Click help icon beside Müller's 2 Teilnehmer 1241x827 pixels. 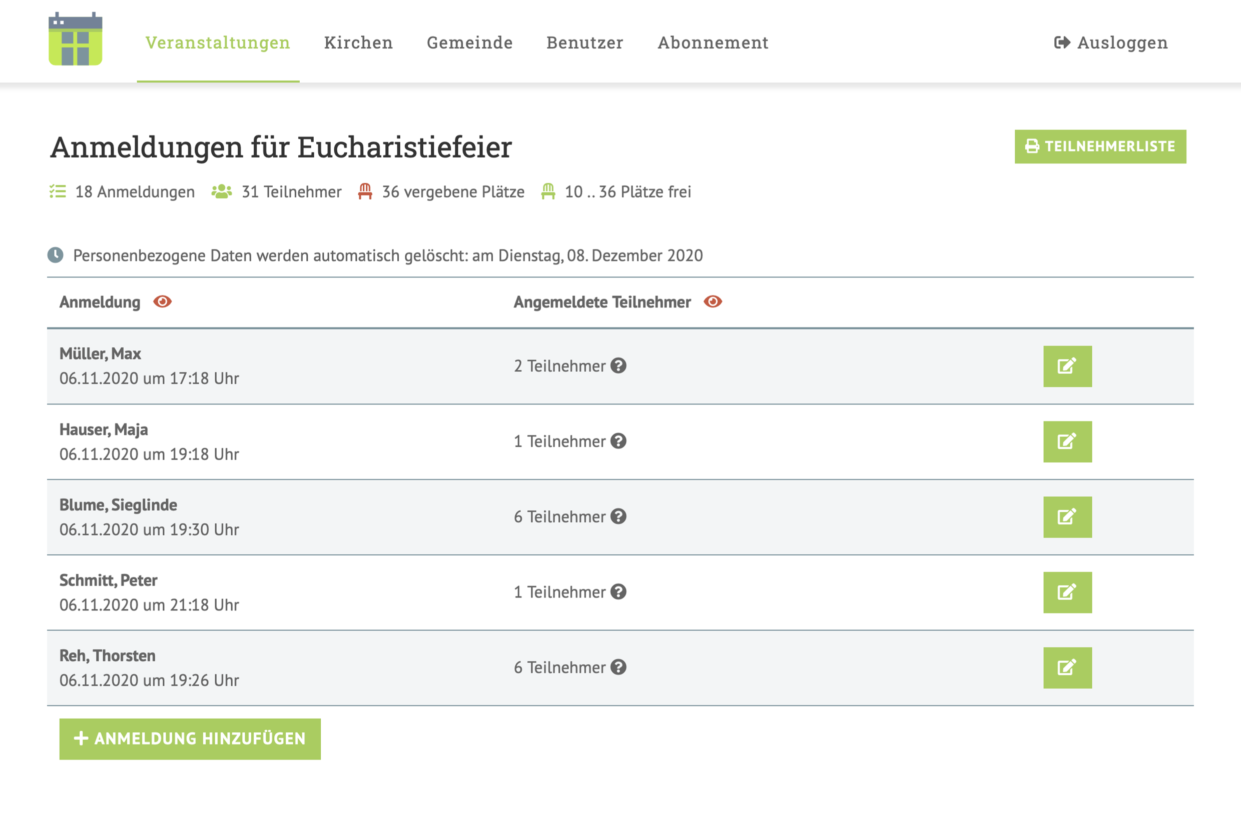tap(618, 365)
